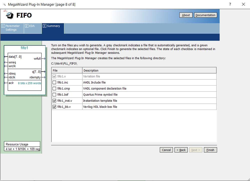Click the rdreq port label
Viewport: 250px width, 181px height.
pos(12,74)
